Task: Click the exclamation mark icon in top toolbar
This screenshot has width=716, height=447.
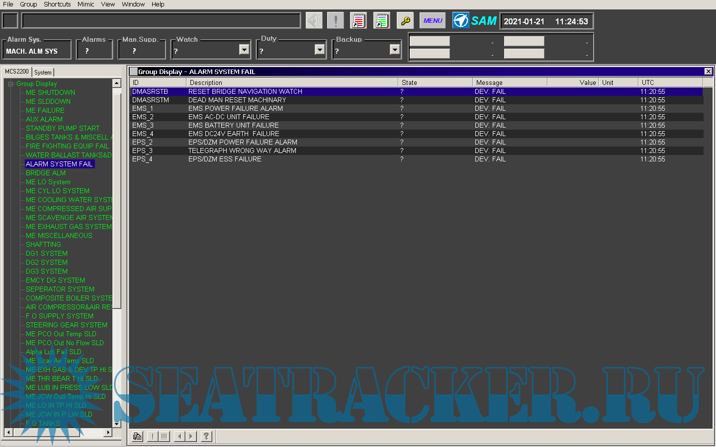Action: tap(336, 21)
